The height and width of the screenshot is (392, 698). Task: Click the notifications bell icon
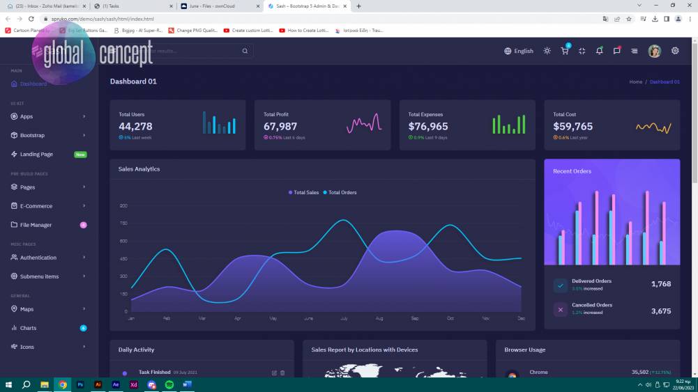point(599,51)
